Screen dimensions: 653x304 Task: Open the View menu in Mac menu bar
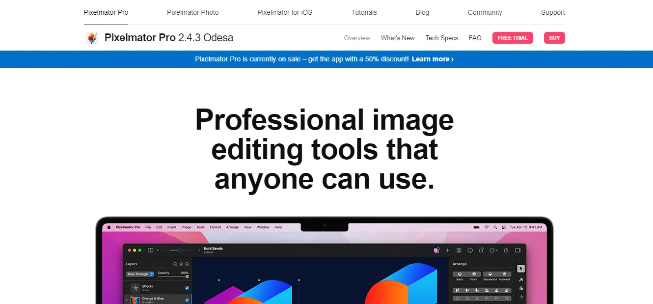tap(248, 227)
